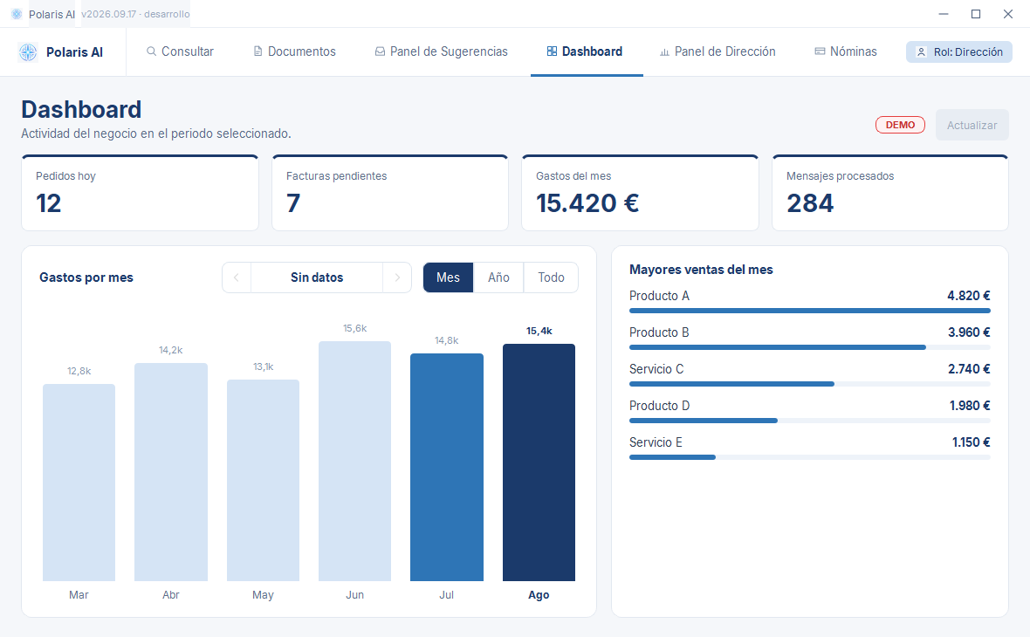Image resolution: width=1030 pixels, height=637 pixels.
Task: Click the title bar Polaris app icon
Action: click(17, 14)
